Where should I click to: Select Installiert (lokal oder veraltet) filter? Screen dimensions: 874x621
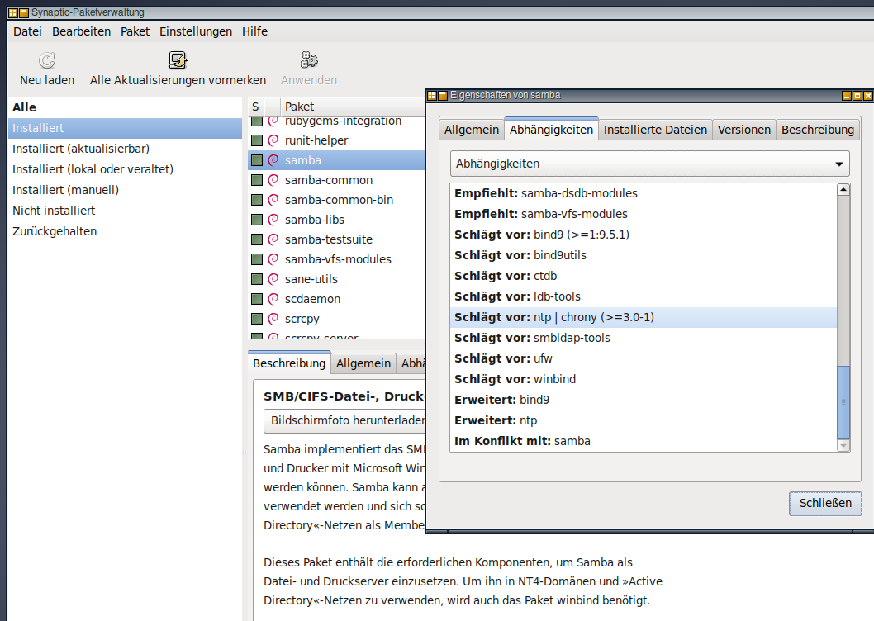tap(126, 169)
